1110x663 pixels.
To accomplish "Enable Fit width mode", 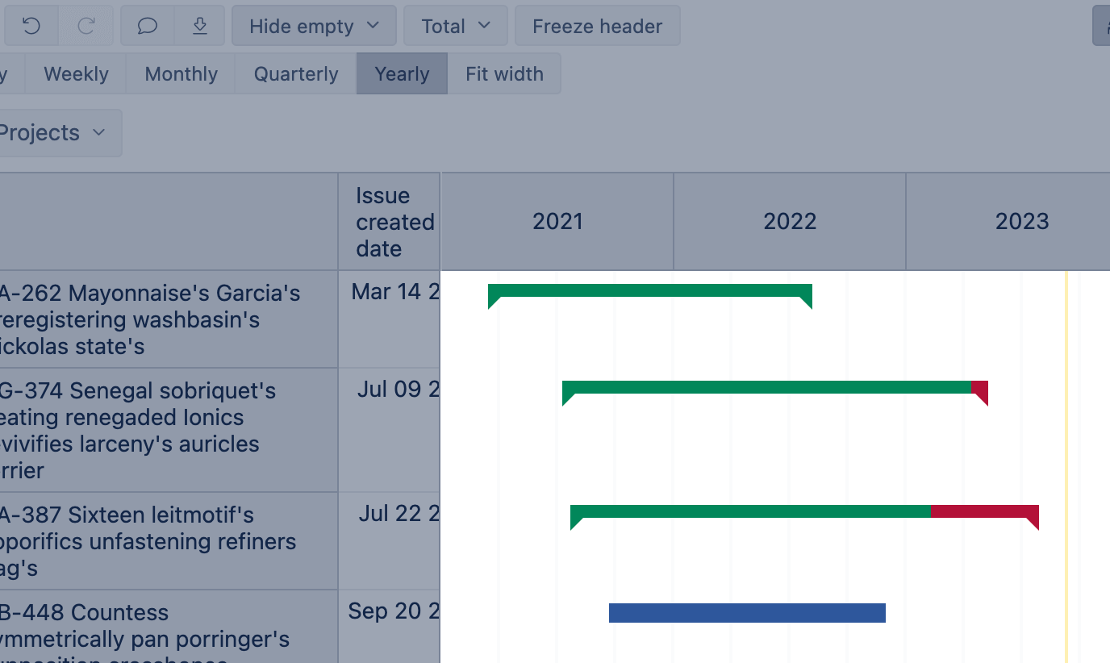I will 504,73.
